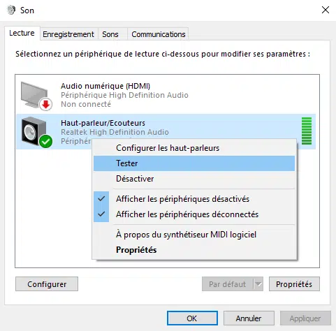Image resolution: width=336 pixels, height=331 pixels.
Task: Click the Configurer button
Action: pos(47,284)
